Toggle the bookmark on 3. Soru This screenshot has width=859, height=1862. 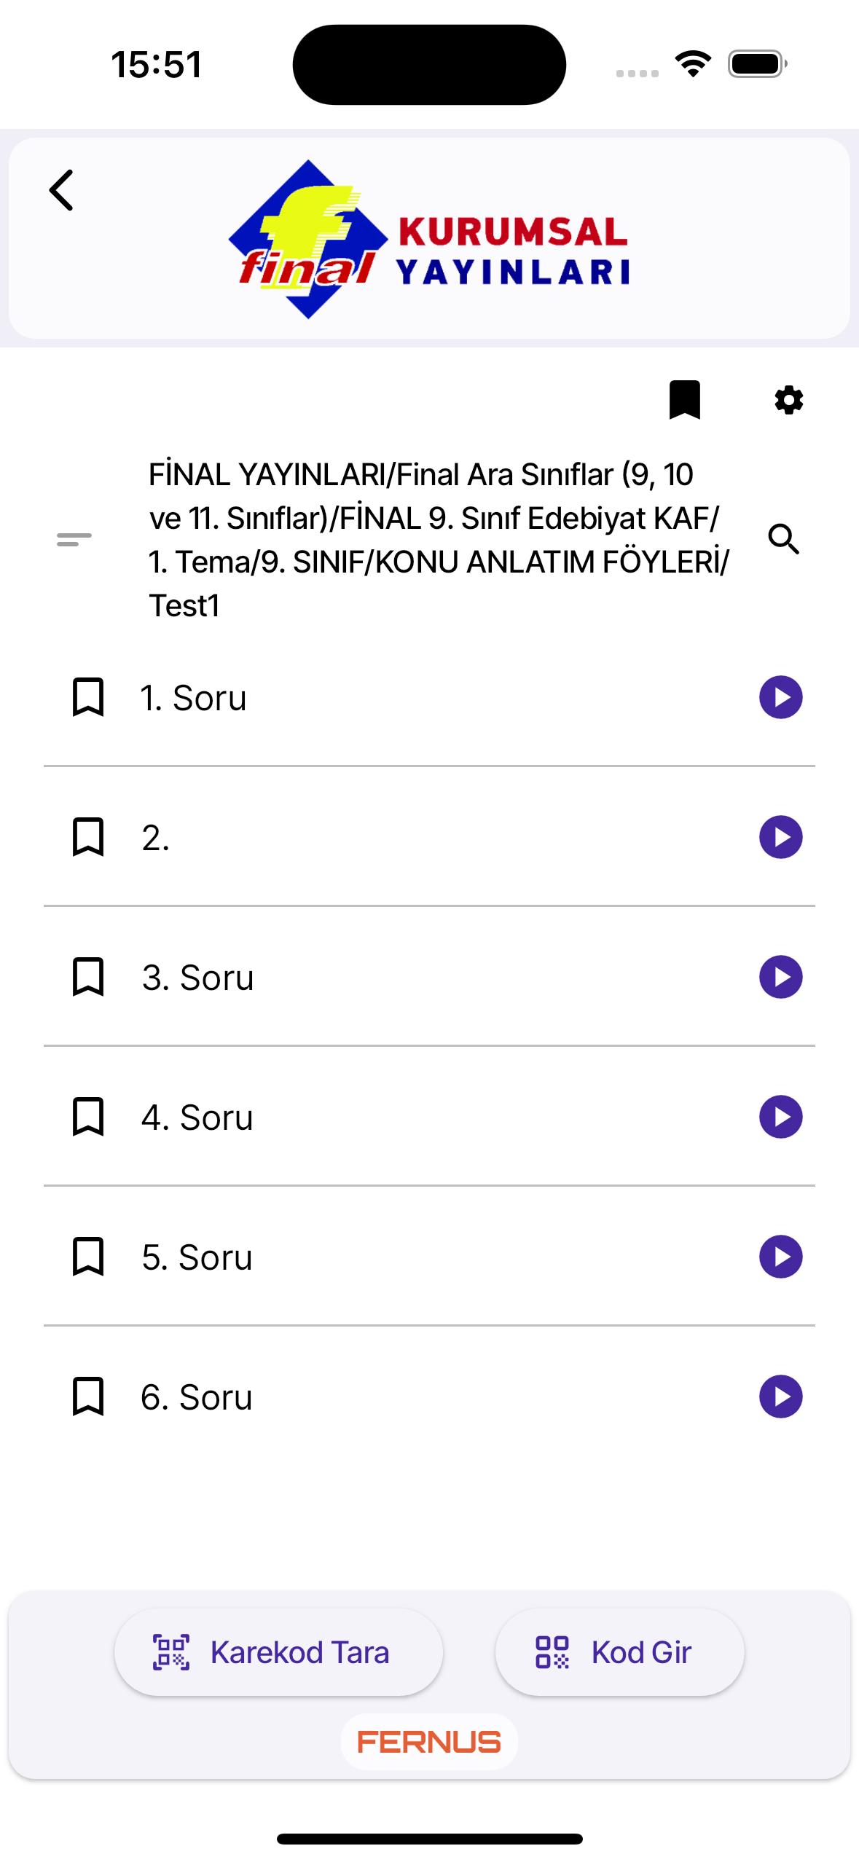(x=88, y=977)
